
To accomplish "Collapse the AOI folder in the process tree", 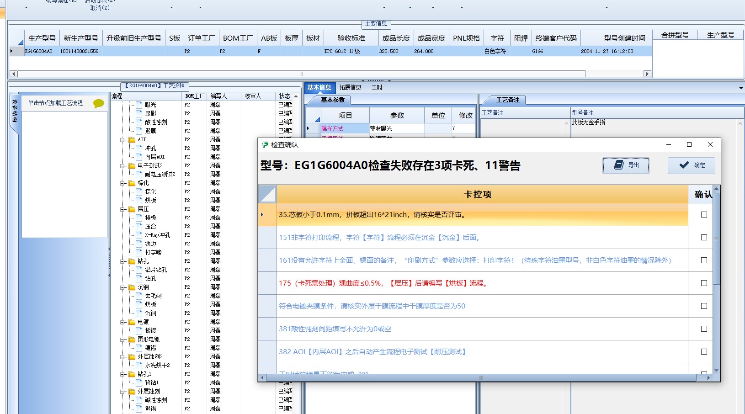I will [x=122, y=140].
